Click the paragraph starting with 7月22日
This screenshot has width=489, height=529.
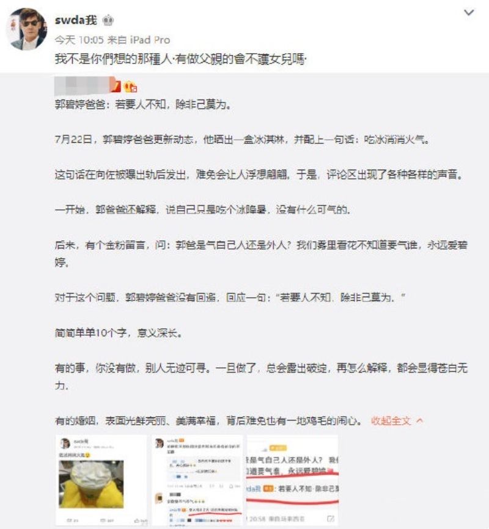242,140
